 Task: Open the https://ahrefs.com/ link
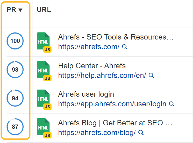tap(89, 47)
